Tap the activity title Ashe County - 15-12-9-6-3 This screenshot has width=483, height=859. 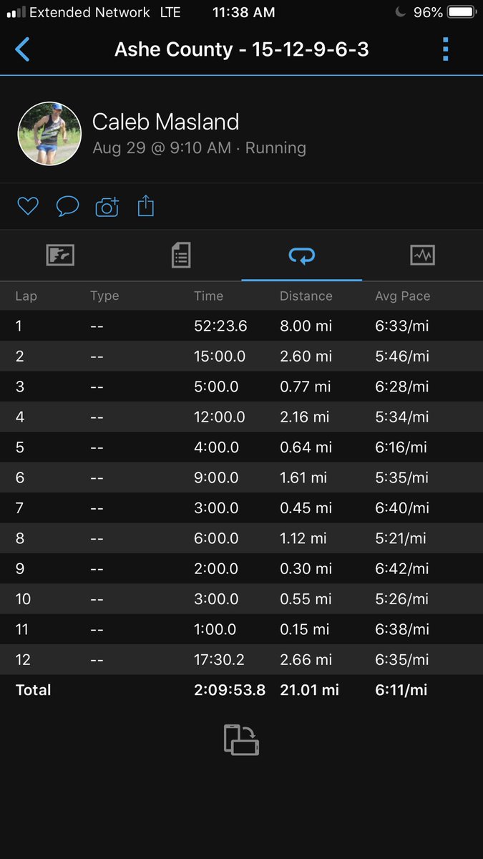pos(242,49)
